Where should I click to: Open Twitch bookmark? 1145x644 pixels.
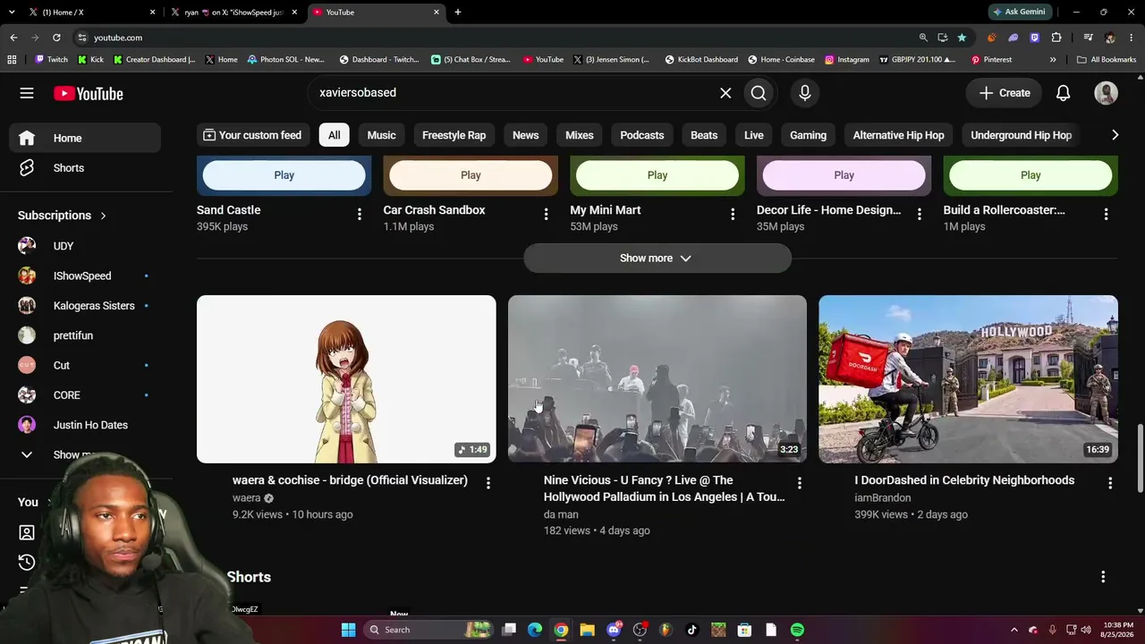(x=51, y=60)
